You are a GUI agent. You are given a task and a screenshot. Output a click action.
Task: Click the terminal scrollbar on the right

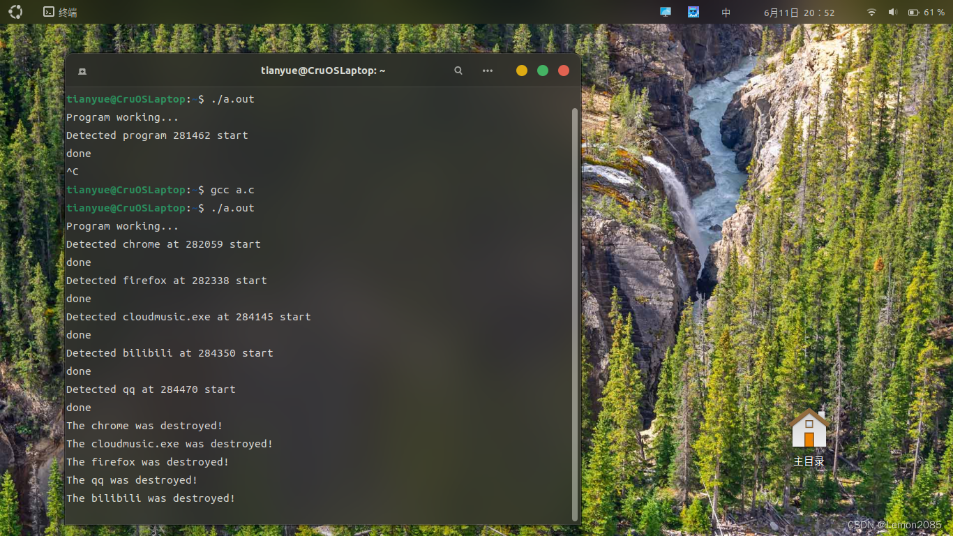[x=575, y=209]
